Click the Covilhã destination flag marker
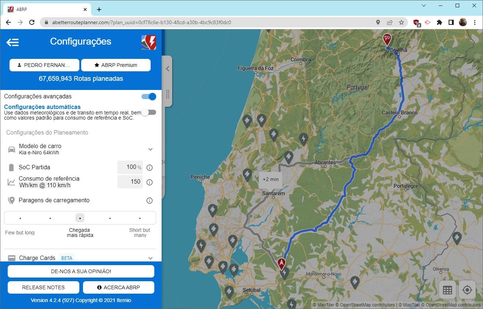Viewport: 483px width, 309px height. [387, 39]
